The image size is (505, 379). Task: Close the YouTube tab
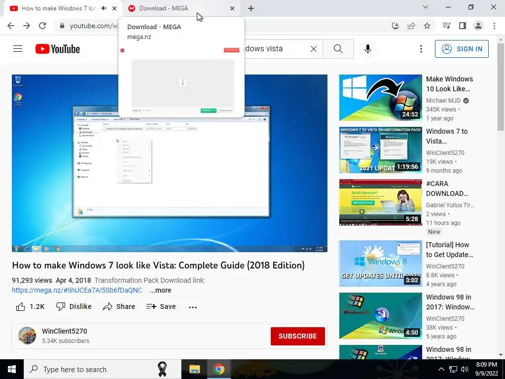[114, 8]
